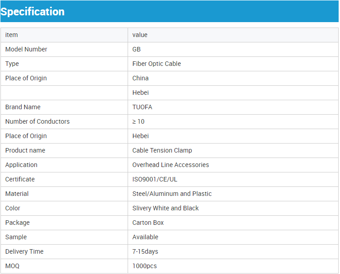Select the "≥ 10" conductors value

(138, 121)
